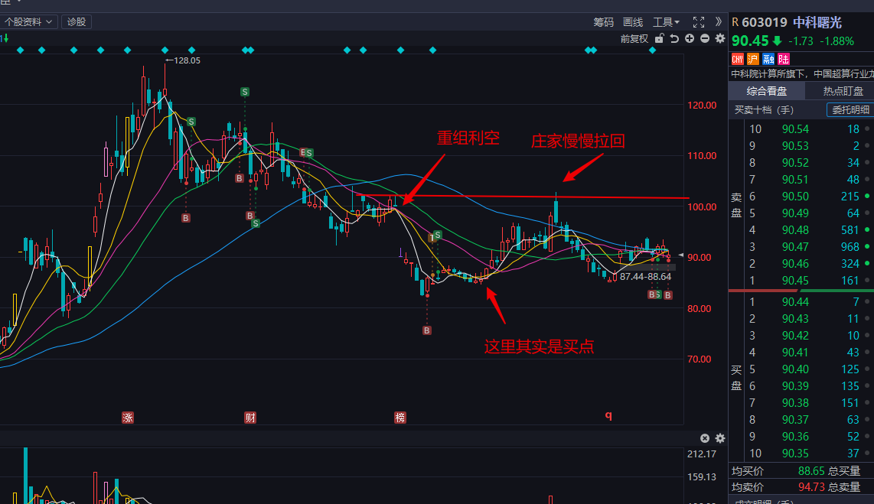Click the 委托明细 button

850,110
